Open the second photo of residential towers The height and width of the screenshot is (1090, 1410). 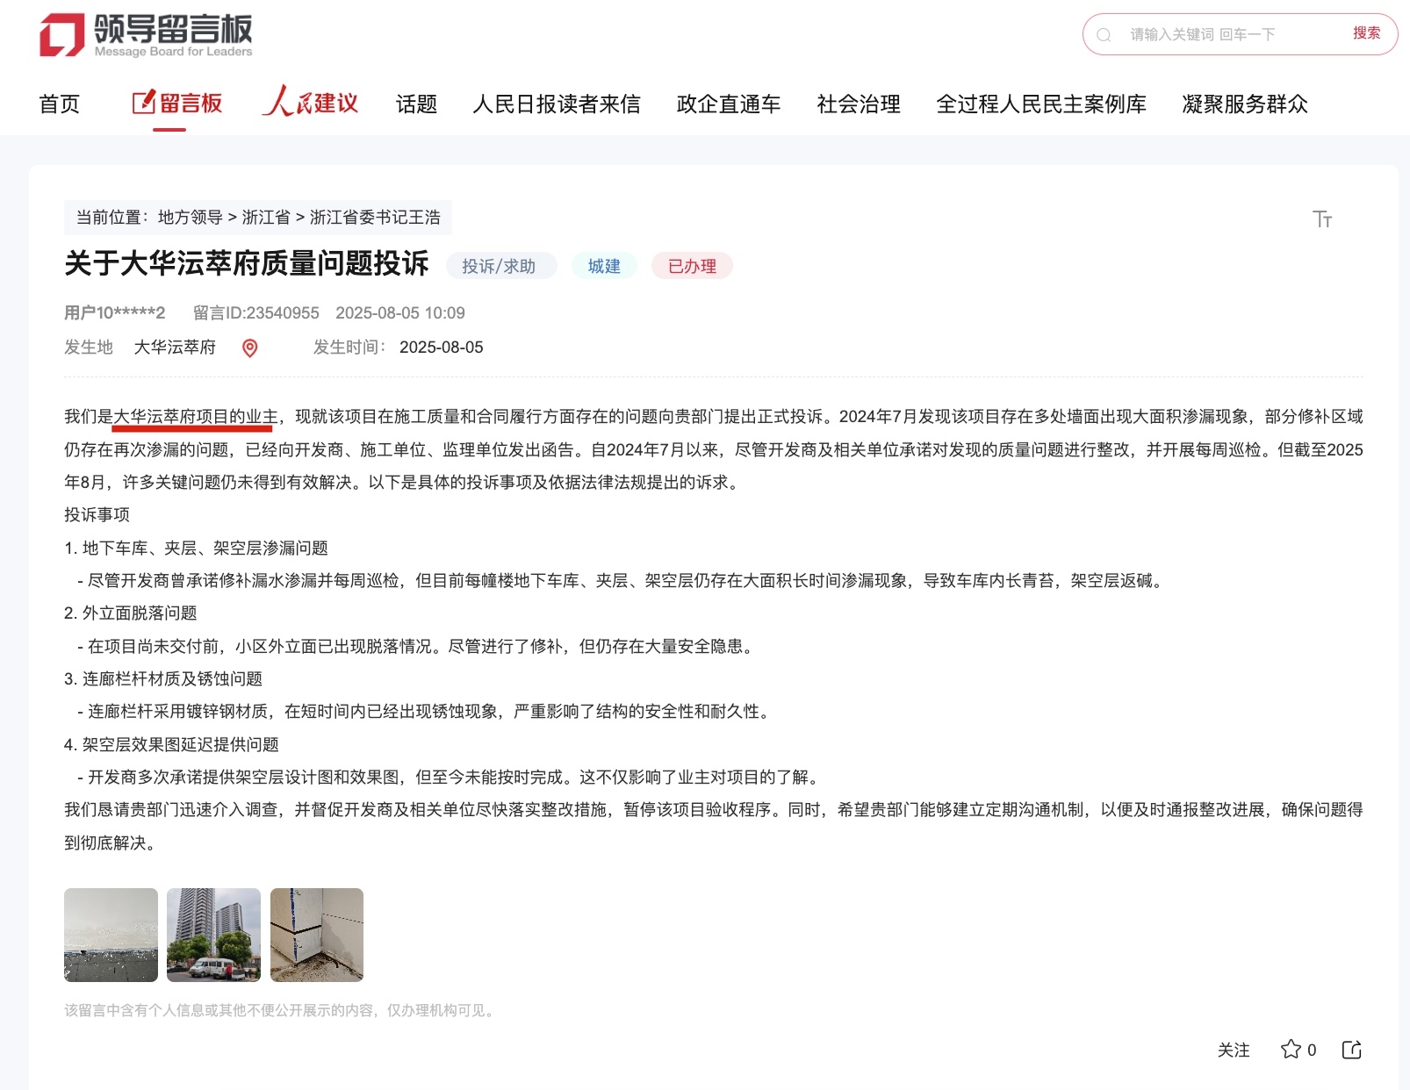213,935
